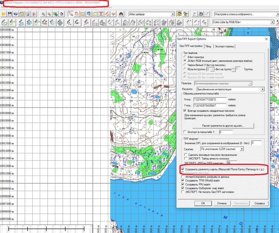Activate the Pan hand grab tool

coord(77,14)
